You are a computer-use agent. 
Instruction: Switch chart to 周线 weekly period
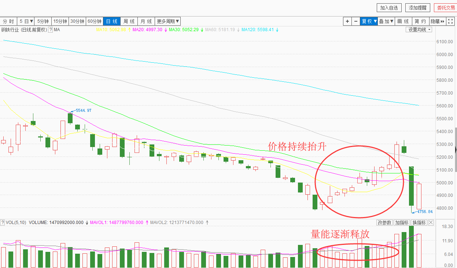pyautogui.click(x=129, y=21)
